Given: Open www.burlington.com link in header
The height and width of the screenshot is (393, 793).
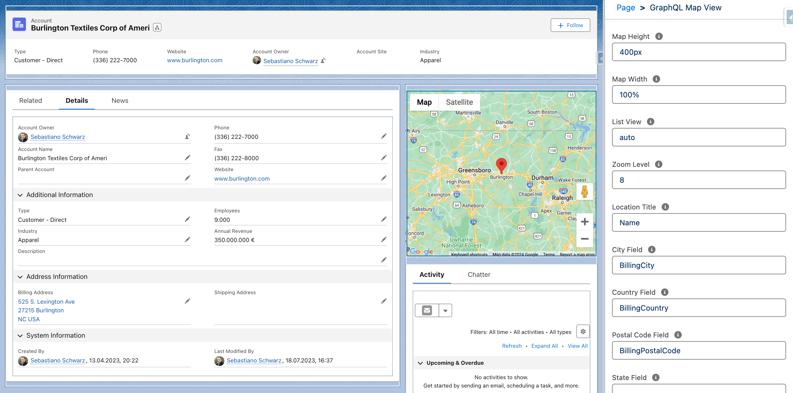Looking at the screenshot, I should (x=195, y=60).
